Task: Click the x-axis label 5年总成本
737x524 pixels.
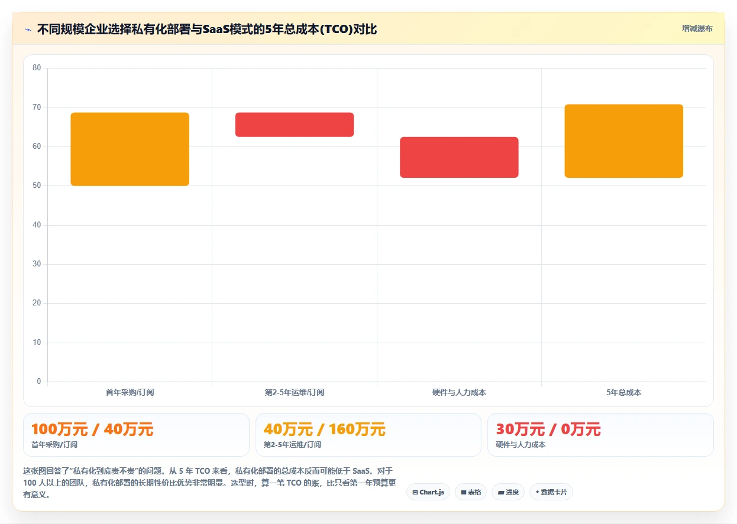Action: point(624,392)
